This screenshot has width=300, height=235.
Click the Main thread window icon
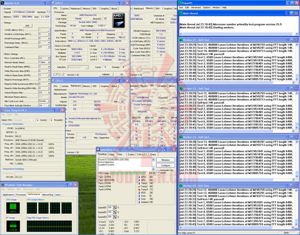181,13
